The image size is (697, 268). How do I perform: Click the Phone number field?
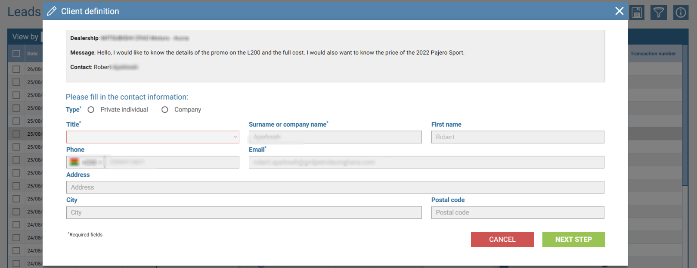point(172,162)
